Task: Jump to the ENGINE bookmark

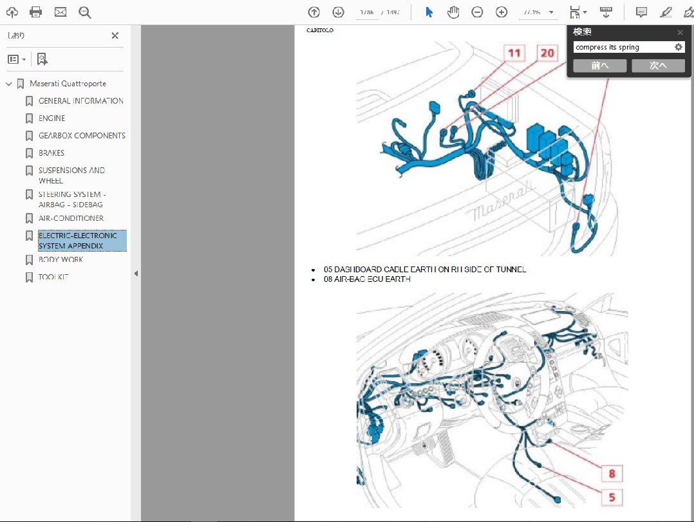Action: point(52,118)
